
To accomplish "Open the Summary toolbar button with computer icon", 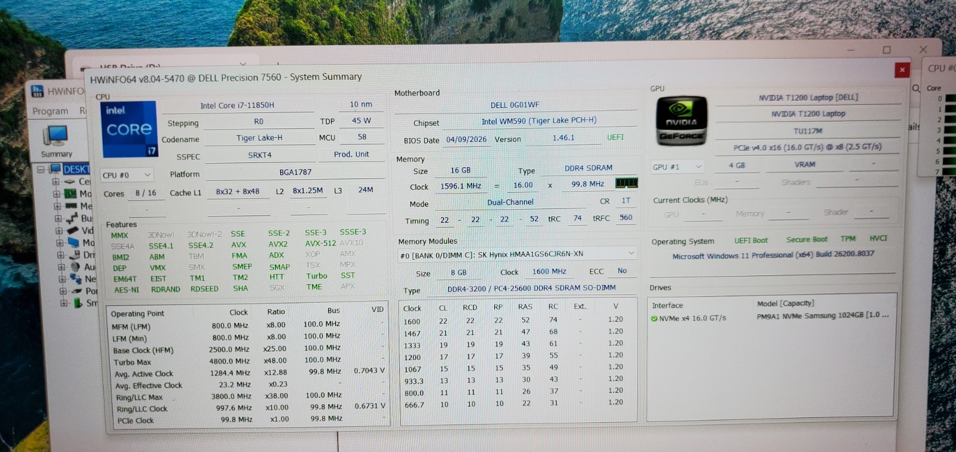I will (56, 141).
